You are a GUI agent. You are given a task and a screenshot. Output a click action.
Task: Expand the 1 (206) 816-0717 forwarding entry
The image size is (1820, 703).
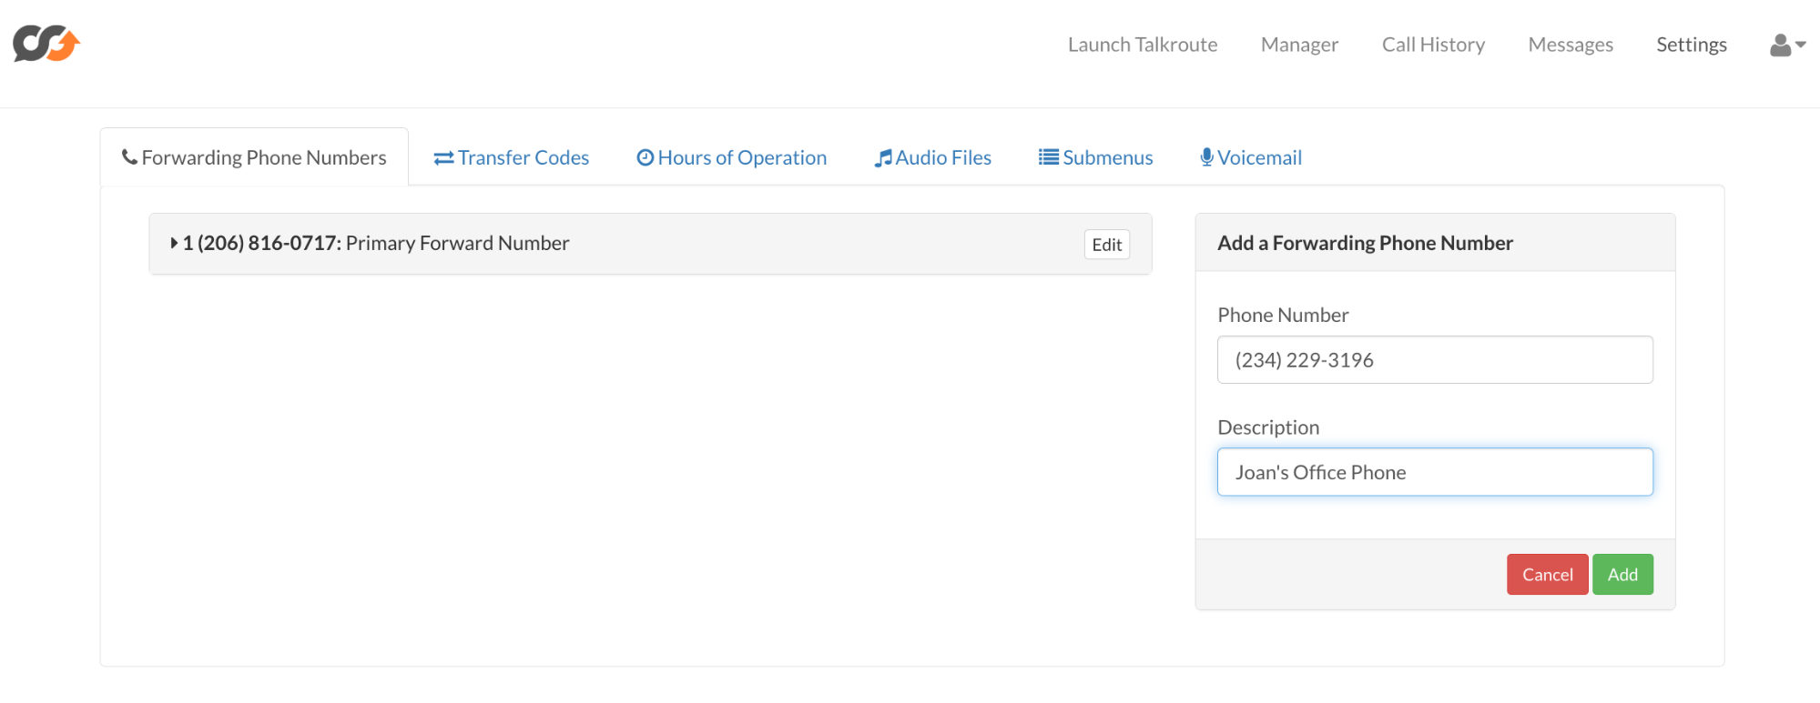point(174,243)
